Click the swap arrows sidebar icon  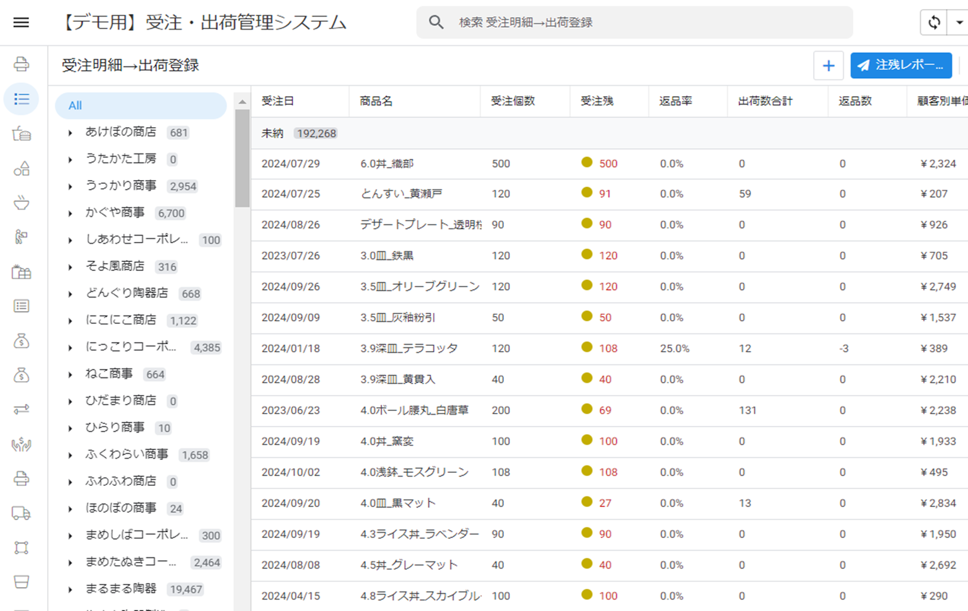[x=21, y=410]
